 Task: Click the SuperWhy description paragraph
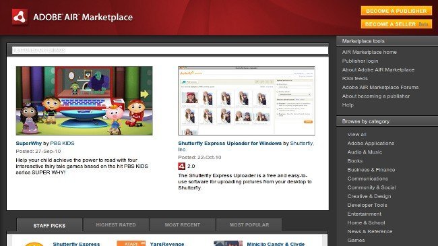82,166
